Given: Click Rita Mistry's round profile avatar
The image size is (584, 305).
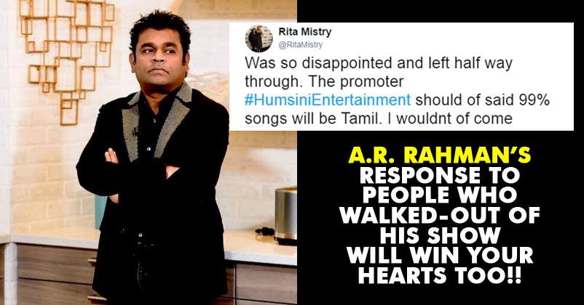Looking at the screenshot, I should (x=259, y=38).
